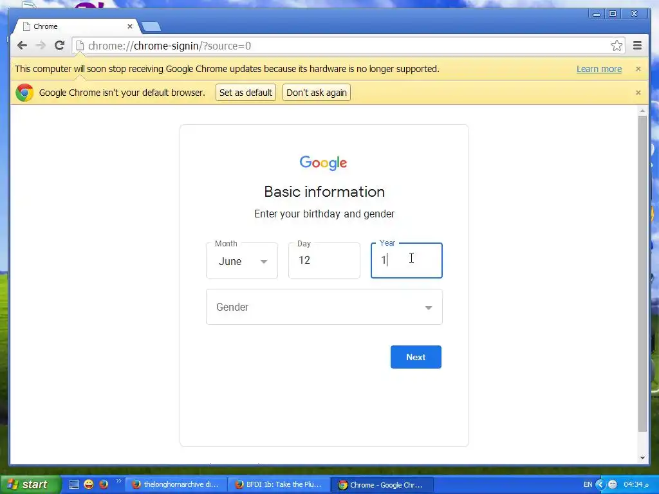Click the page scrollbar down arrow
The height and width of the screenshot is (494, 659).
click(x=642, y=458)
